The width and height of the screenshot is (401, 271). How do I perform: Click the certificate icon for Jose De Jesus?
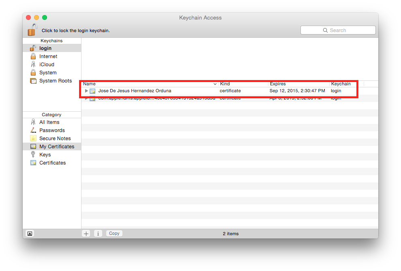pyautogui.click(x=92, y=91)
